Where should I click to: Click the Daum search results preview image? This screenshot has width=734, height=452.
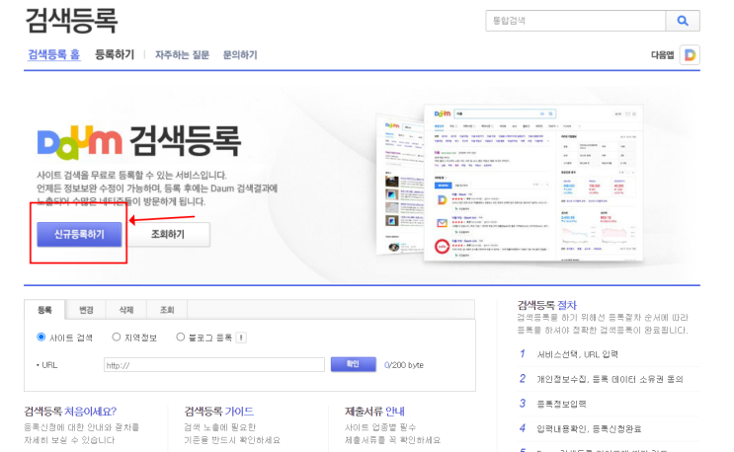click(x=510, y=183)
